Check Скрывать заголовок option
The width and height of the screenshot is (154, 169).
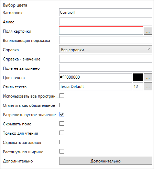[62, 142]
